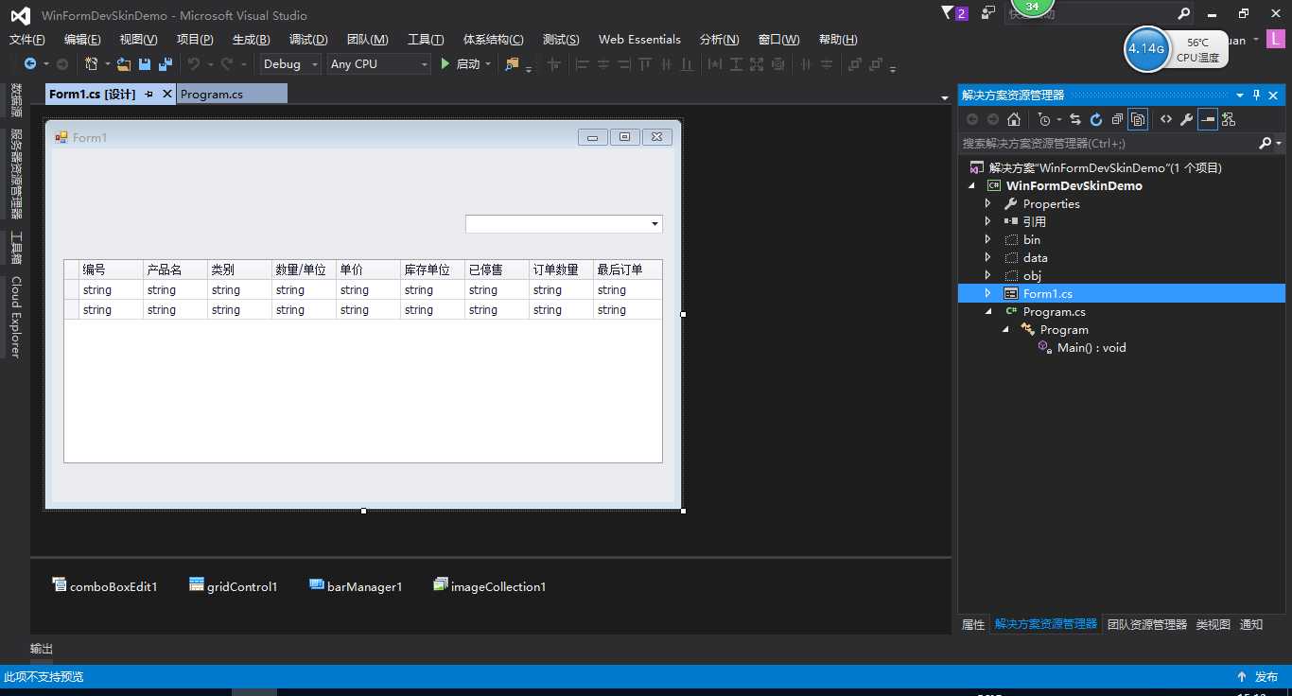Open combo box dropdown on Form1 designer
Viewport: 1292px width, 696px height.
655,224
